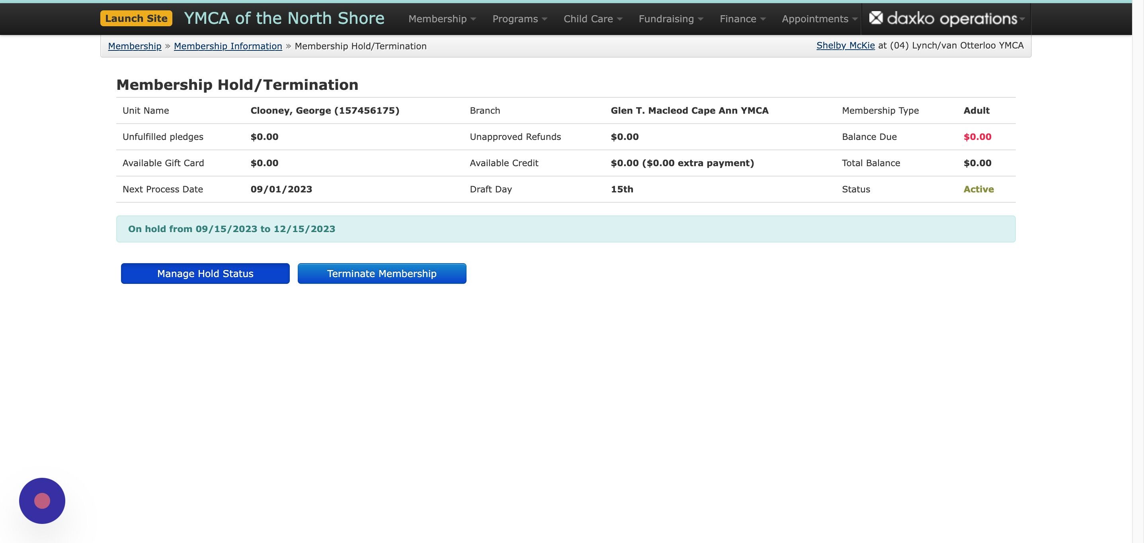
Task: Open the Appointments menu
Action: click(819, 19)
